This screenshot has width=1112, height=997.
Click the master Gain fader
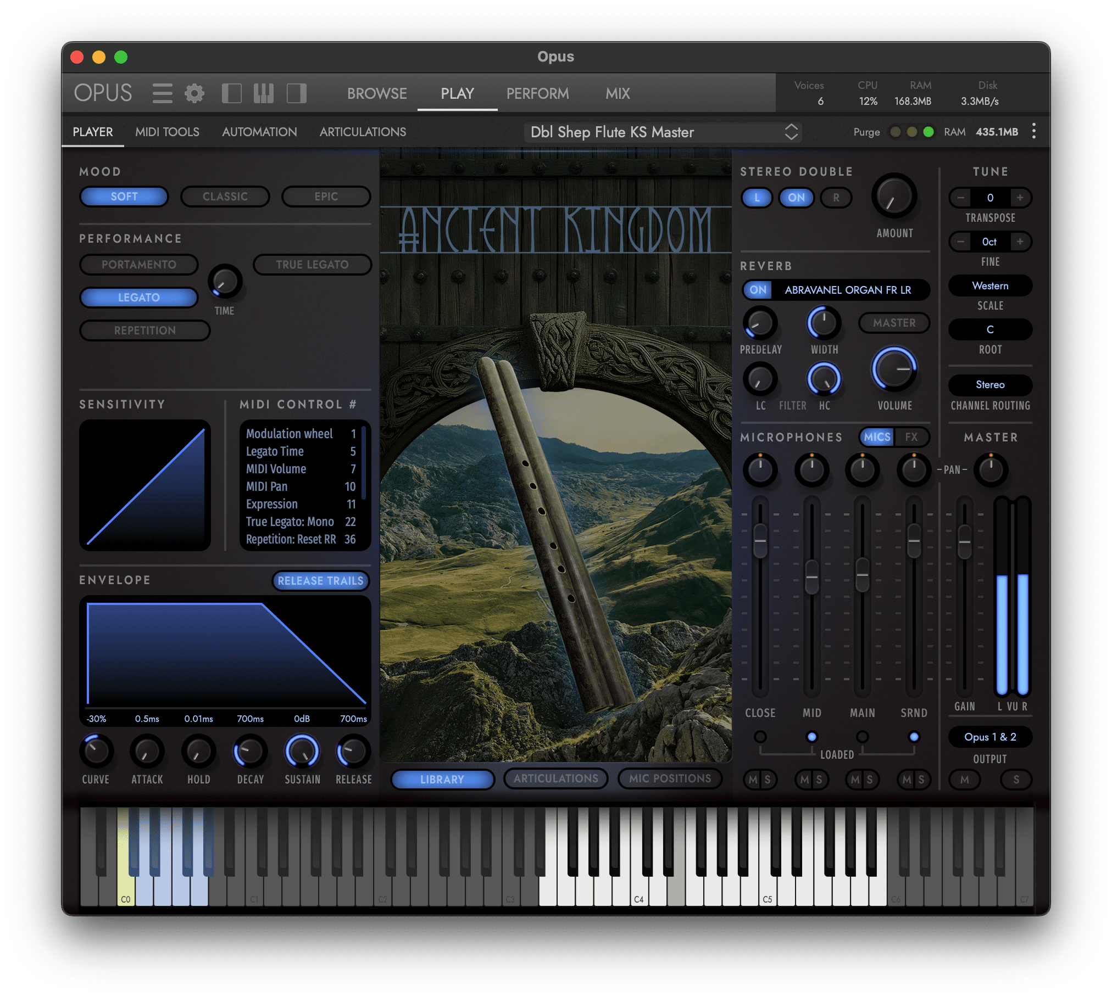click(x=964, y=542)
